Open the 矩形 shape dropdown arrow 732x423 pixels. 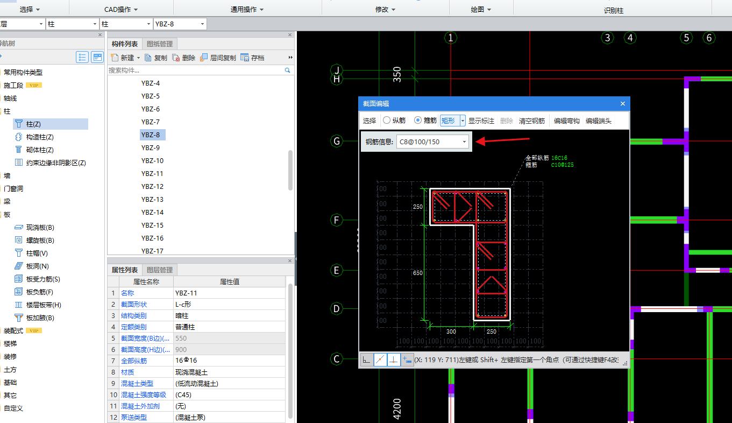coord(463,121)
